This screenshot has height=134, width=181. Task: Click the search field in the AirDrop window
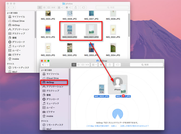coord(147,65)
